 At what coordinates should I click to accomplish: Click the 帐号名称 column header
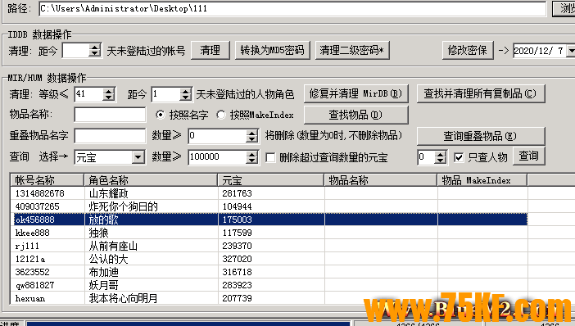48,180
